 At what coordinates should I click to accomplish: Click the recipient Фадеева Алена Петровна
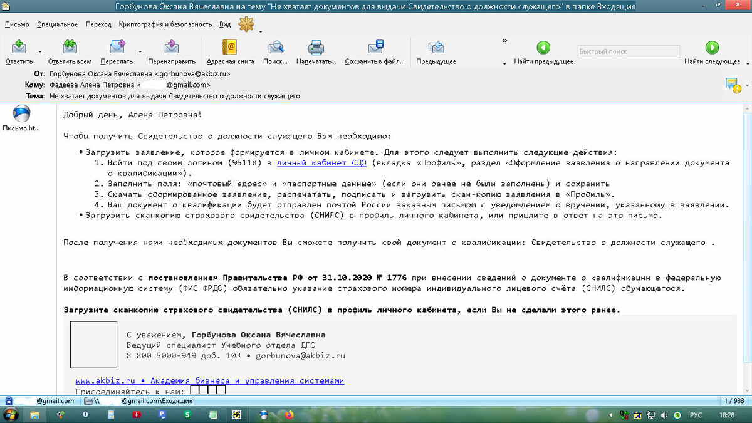pos(91,85)
